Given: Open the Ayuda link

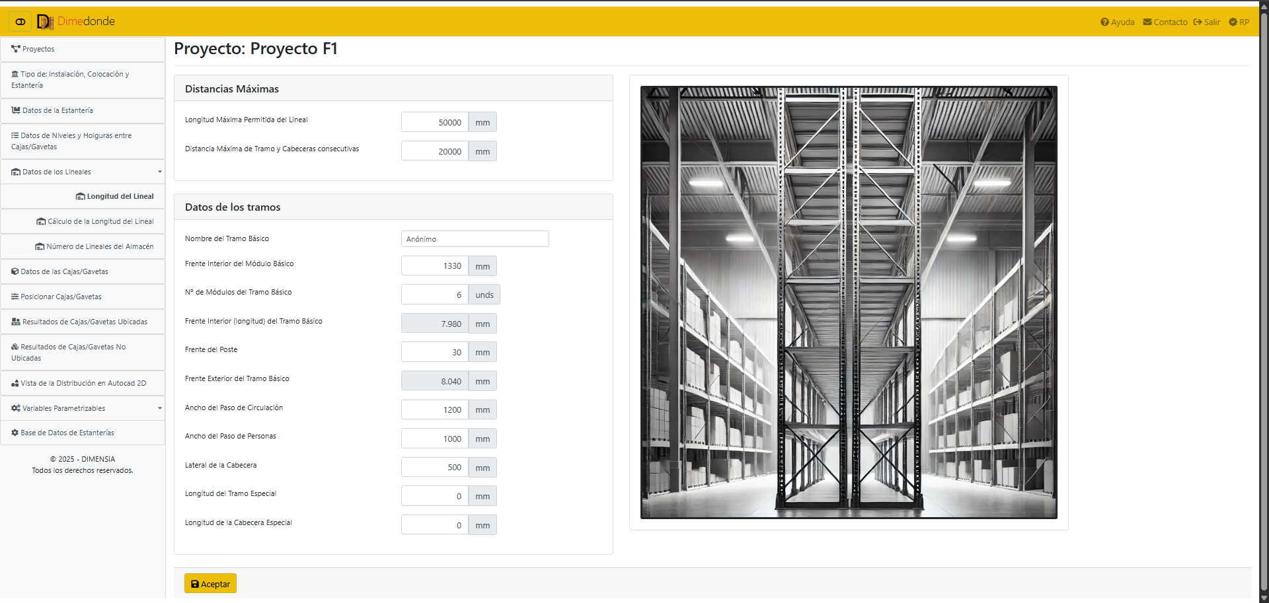Looking at the screenshot, I should coord(1118,22).
